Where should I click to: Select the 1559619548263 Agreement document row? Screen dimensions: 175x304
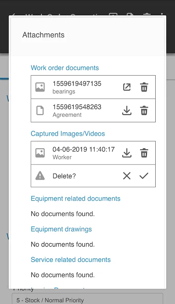pos(93,111)
